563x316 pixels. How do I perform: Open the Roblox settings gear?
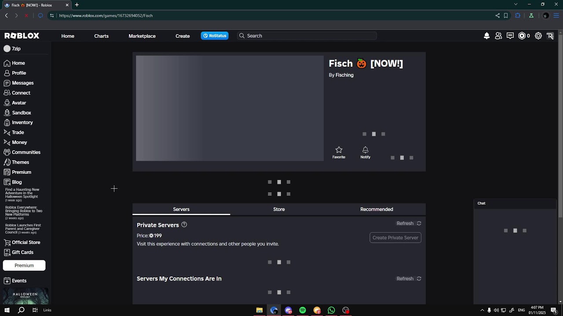(x=538, y=36)
